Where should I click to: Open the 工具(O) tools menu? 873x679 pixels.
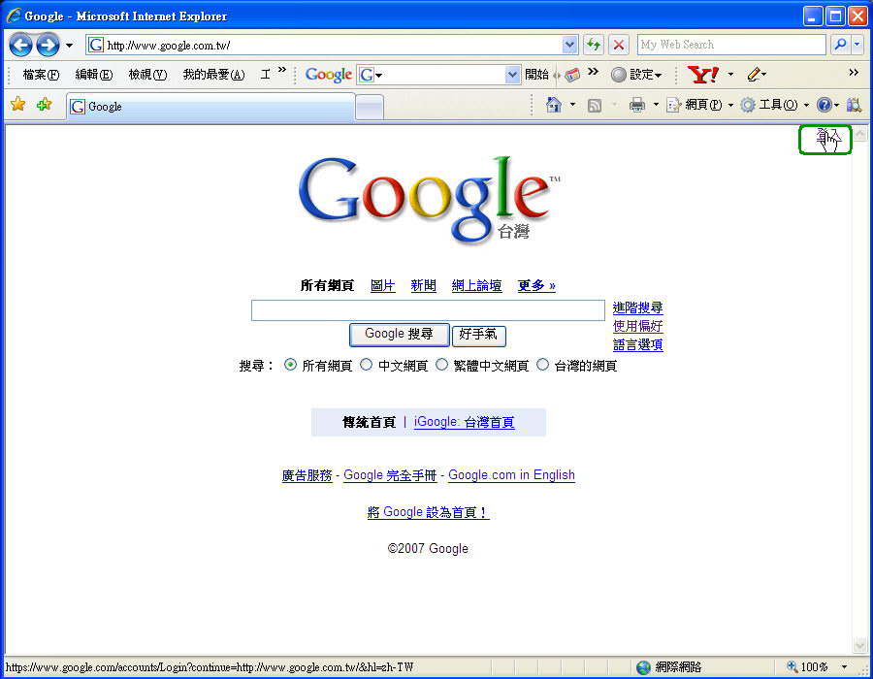point(774,105)
